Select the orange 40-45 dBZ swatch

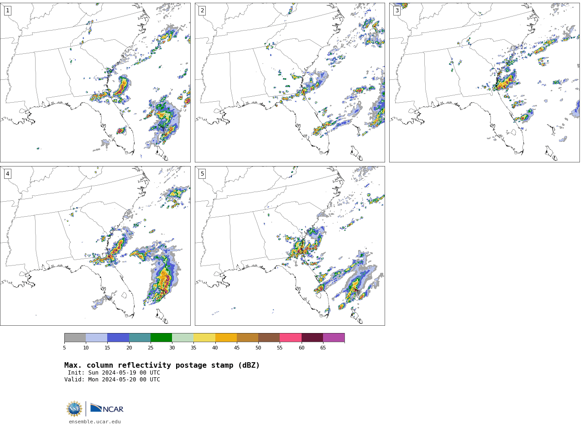(226, 338)
